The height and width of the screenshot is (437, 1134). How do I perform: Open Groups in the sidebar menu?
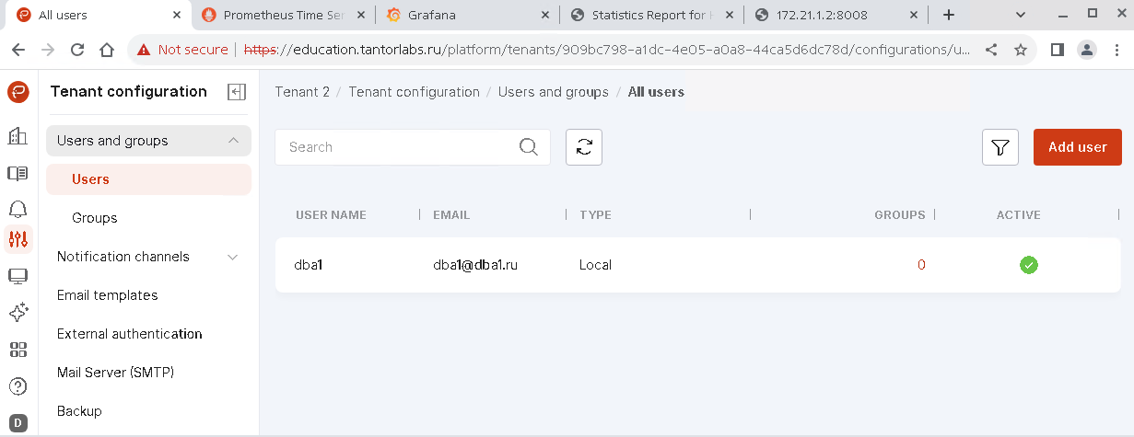click(x=95, y=218)
